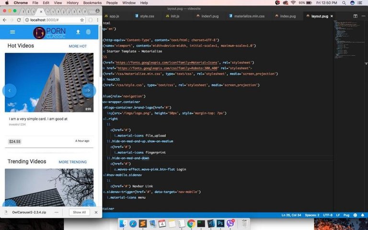Click the Ln 25, Col 34 status entry
The image size is (368, 230).
pyautogui.click(x=291, y=215)
